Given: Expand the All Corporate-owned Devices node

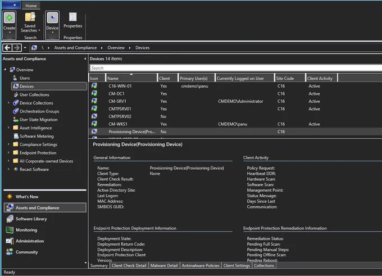Looking at the screenshot, I should click(8, 161).
